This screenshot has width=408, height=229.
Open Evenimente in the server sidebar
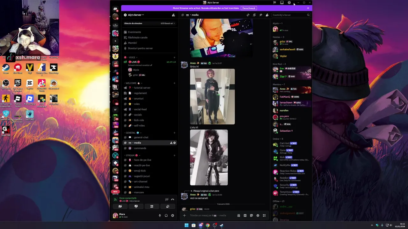tap(149, 32)
